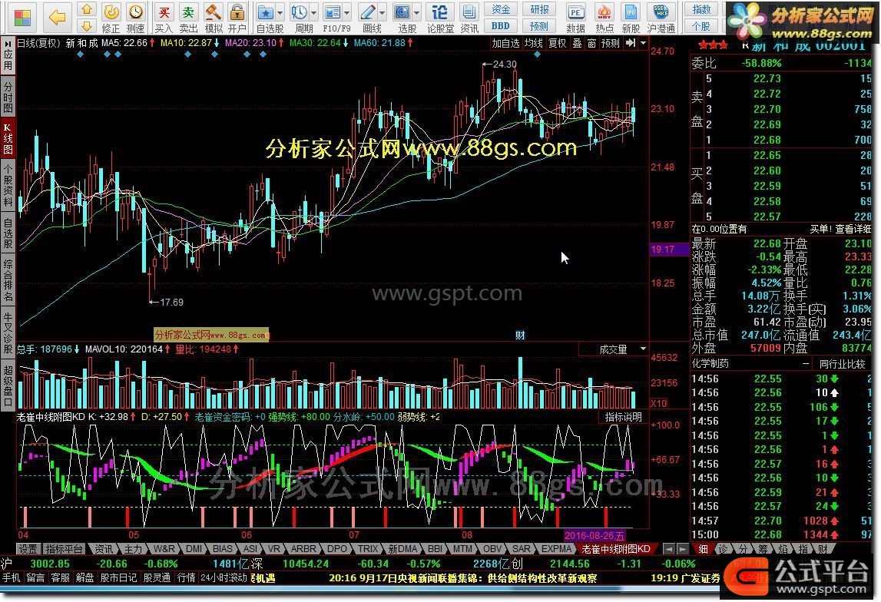Viewport: 881px width, 602px height.
Task: Click the 资金 capital flow button
Action: (x=501, y=9)
